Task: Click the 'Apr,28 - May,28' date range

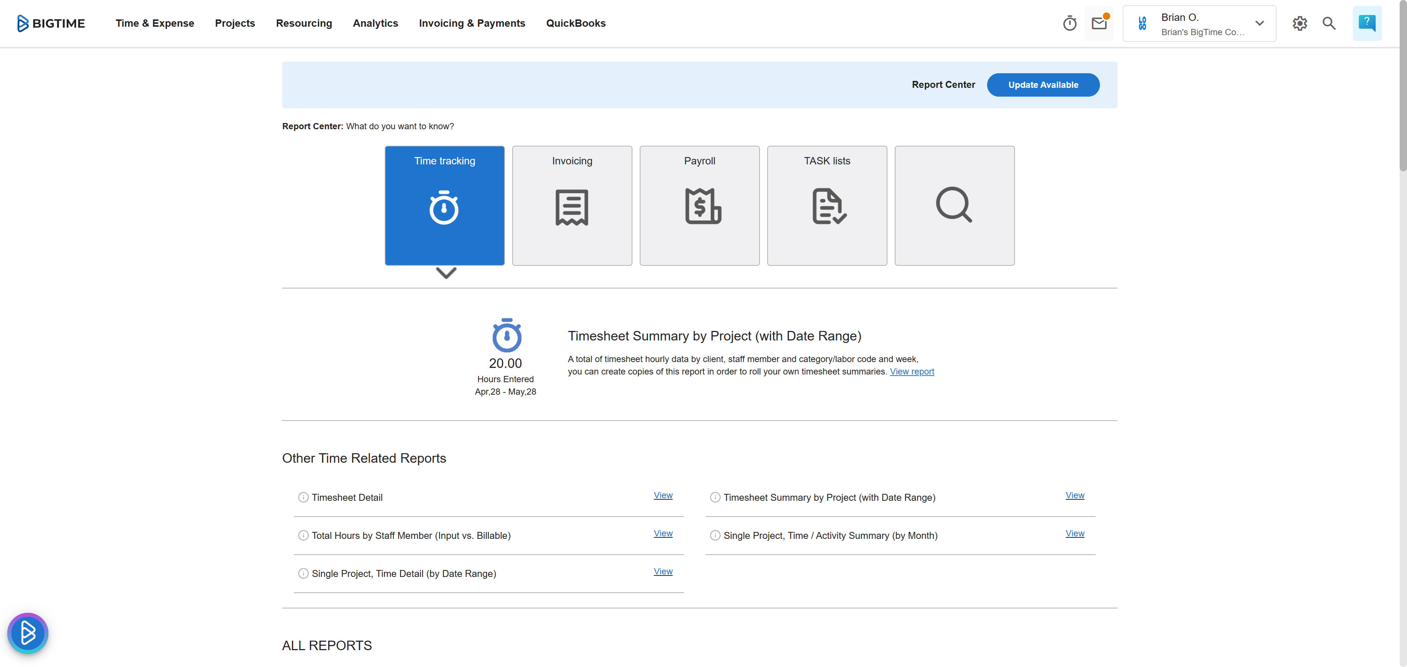Action: [505, 392]
